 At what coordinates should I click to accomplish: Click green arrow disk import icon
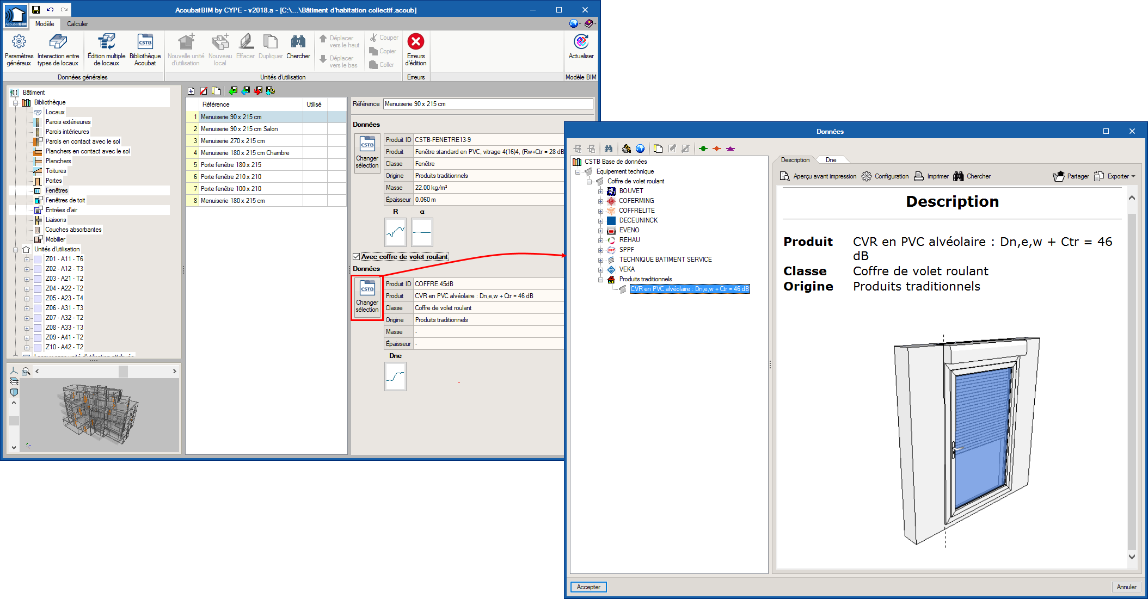pyautogui.click(x=233, y=91)
